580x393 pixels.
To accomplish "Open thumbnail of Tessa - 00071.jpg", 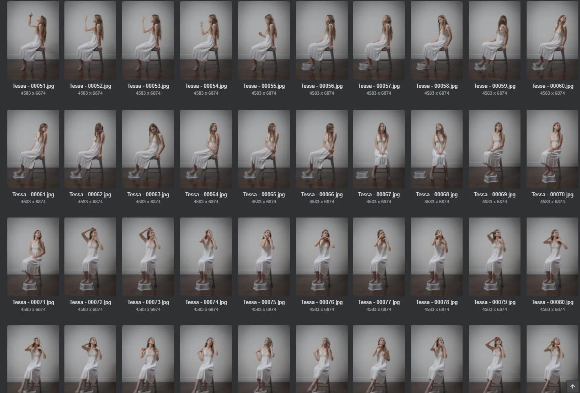I will pyautogui.click(x=33, y=257).
